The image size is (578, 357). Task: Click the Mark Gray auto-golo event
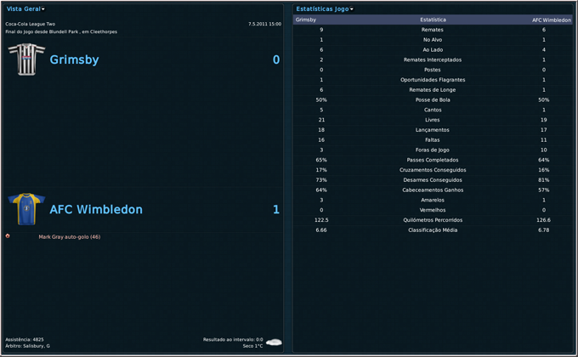click(69, 237)
